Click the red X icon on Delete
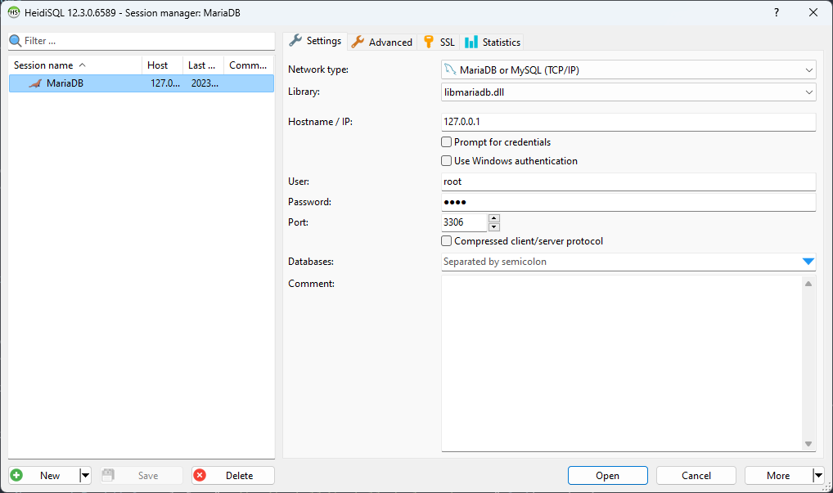This screenshot has height=493, width=833. [200, 475]
